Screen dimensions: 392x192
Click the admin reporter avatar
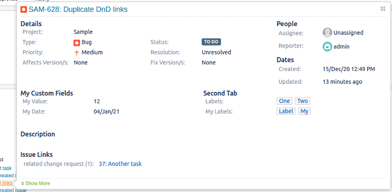coord(327,46)
